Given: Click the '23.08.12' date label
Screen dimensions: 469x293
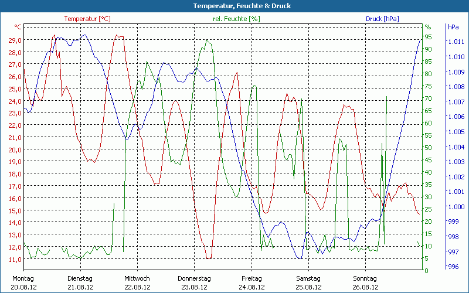Looking at the screenshot, I should pos(194,288).
